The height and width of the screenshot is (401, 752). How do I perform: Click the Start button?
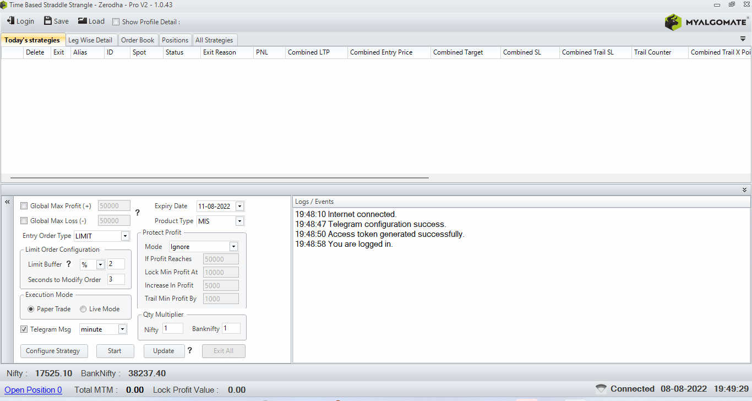[115, 351]
